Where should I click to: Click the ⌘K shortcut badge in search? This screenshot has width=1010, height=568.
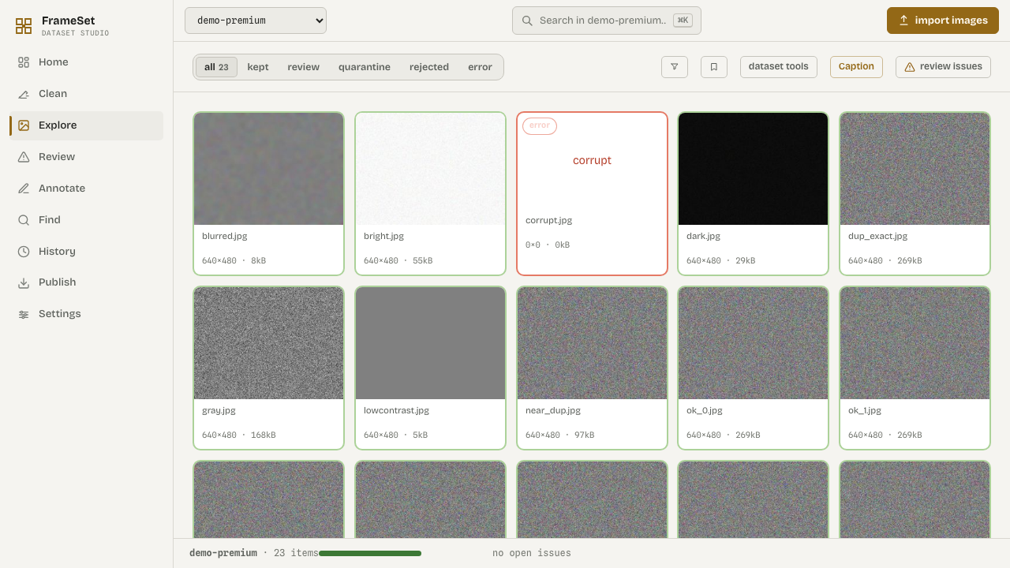pos(683,21)
